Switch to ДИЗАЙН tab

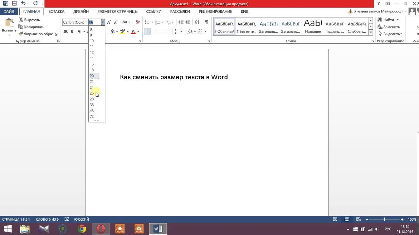(x=81, y=11)
